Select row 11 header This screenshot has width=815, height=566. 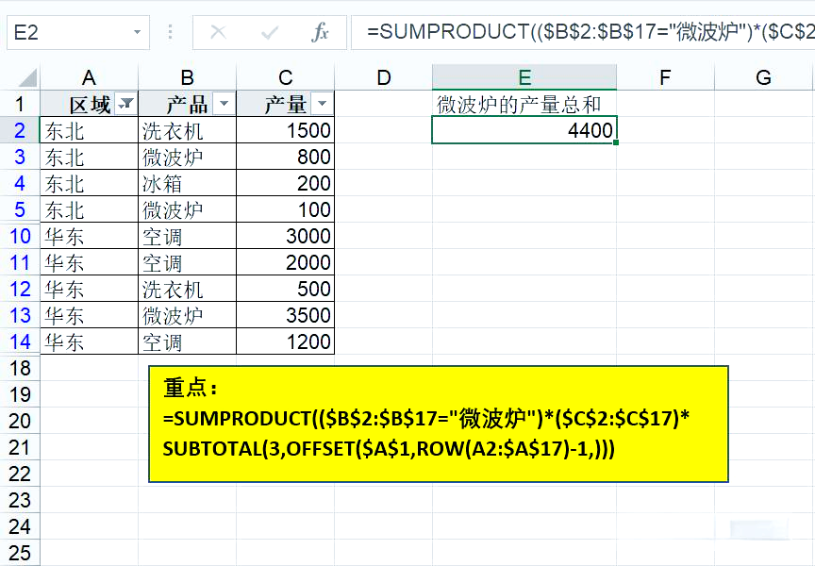click(x=20, y=262)
